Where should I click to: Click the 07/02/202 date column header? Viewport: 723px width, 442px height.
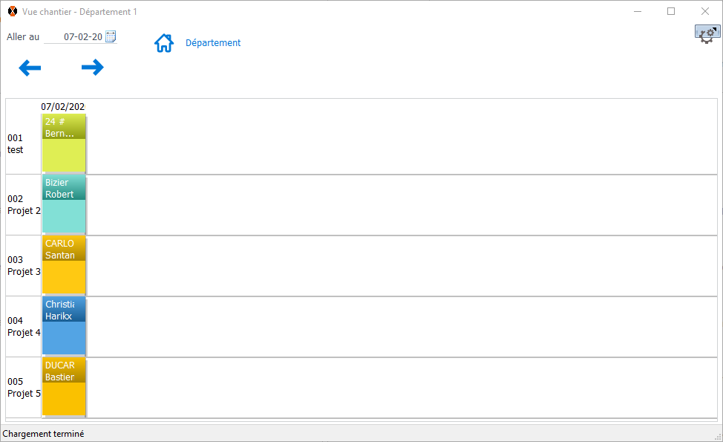63,106
